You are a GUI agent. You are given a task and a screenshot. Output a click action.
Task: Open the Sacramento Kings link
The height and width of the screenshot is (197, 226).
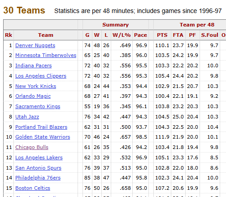click(x=38, y=106)
